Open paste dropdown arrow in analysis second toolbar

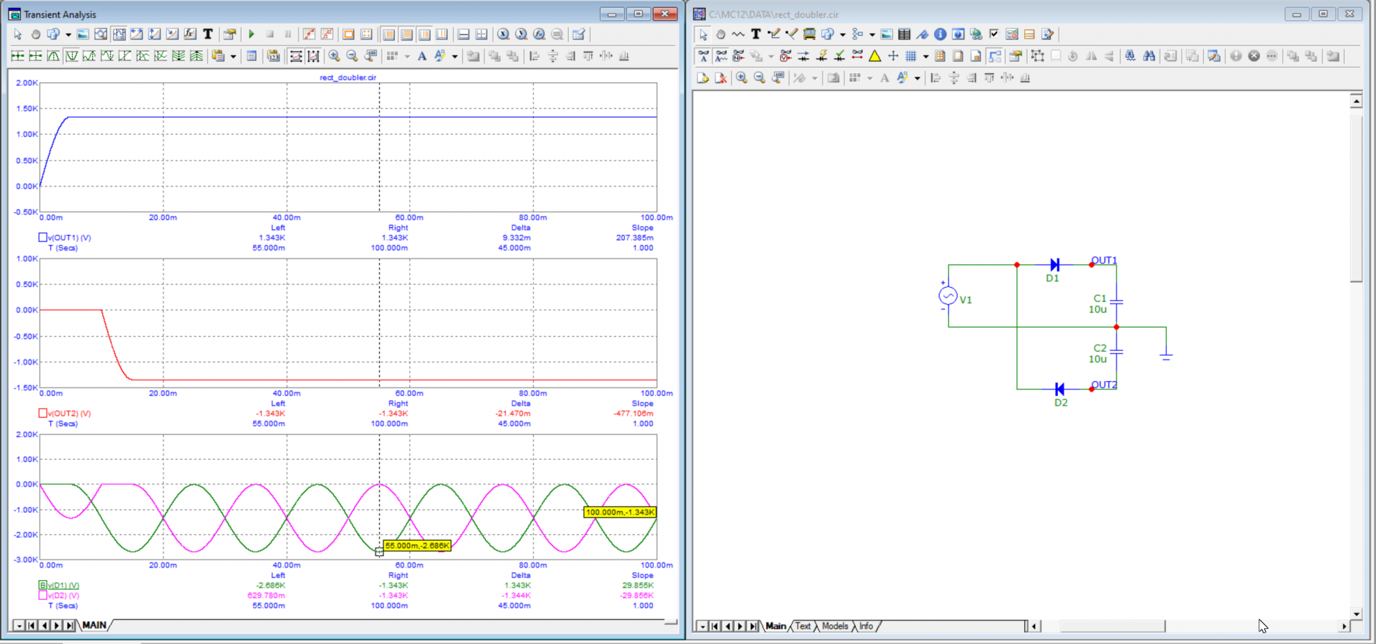tap(233, 57)
